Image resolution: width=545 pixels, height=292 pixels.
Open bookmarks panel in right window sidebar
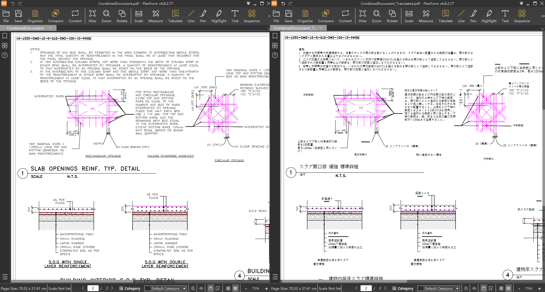pos(275,36)
